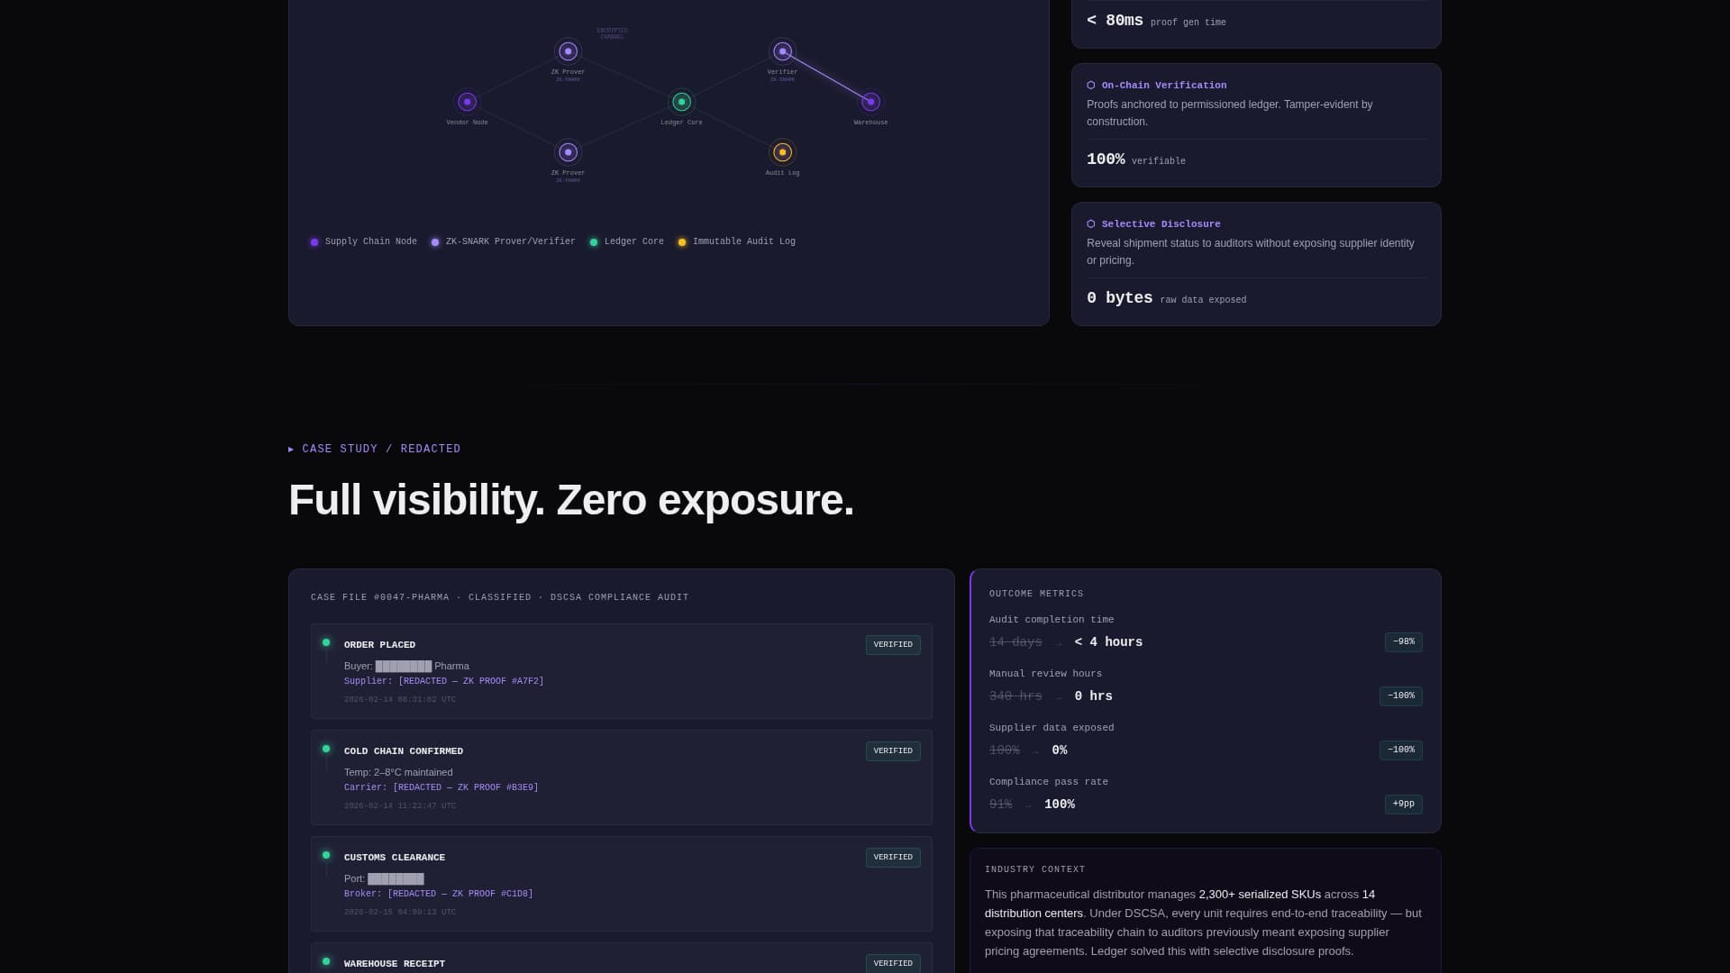
Task: Click the 'Temp: 2–8°C maintained' line
Action: (398, 773)
